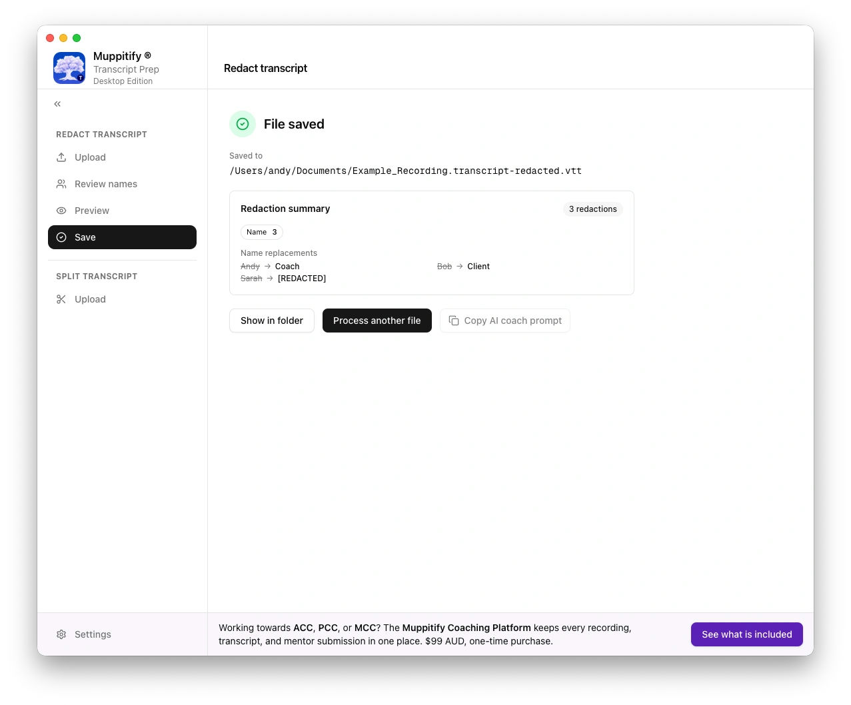Click See what is included

[746, 634]
